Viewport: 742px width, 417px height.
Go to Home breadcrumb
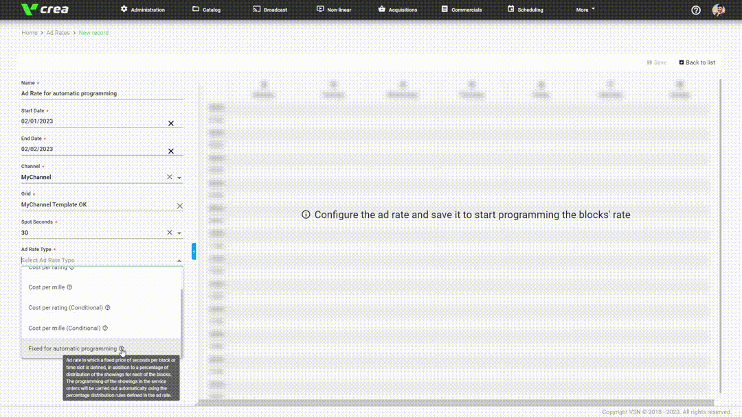[30, 33]
